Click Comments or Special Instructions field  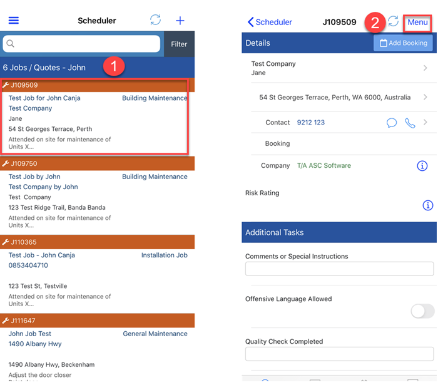click(339, 269)
